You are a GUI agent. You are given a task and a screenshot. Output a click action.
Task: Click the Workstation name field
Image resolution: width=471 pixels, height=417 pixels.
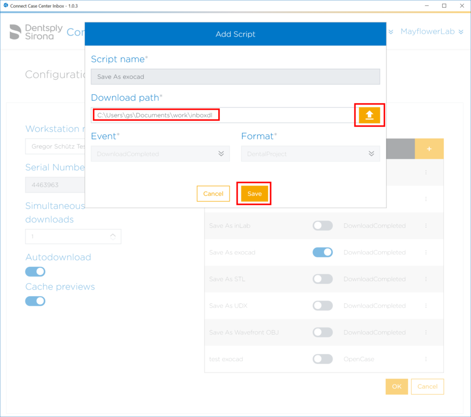click(55, 146)
